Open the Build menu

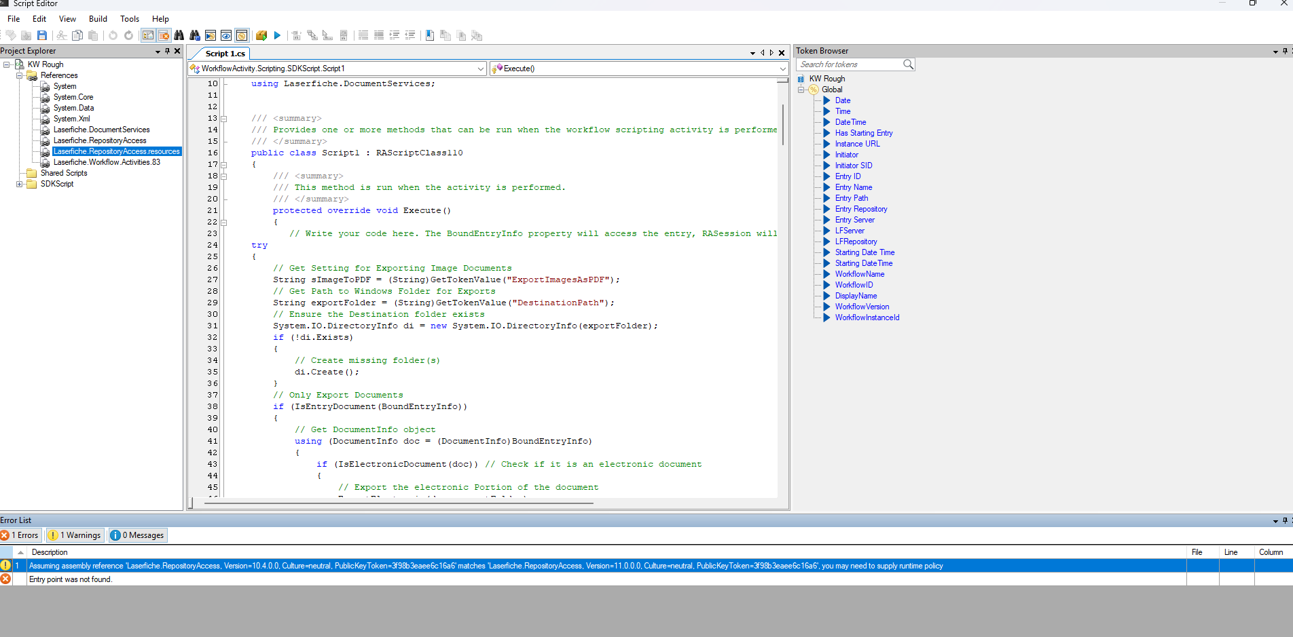[x=98, y=19]
